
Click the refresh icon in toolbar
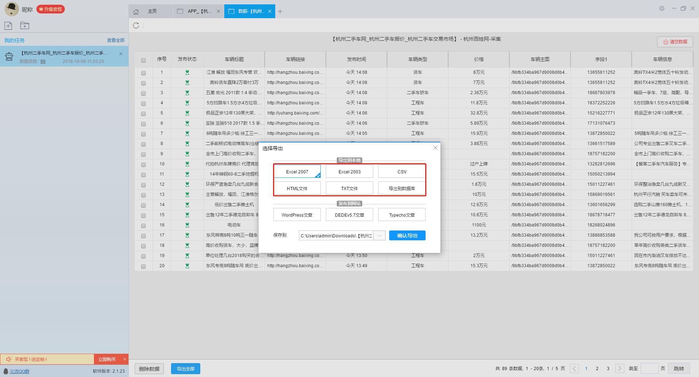click(x=136, y=25)
